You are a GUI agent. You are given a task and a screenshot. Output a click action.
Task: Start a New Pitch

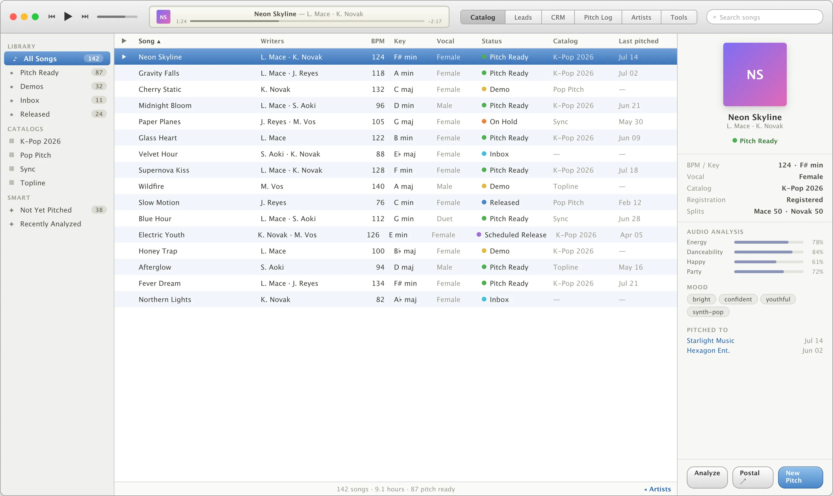click(800, 477)
